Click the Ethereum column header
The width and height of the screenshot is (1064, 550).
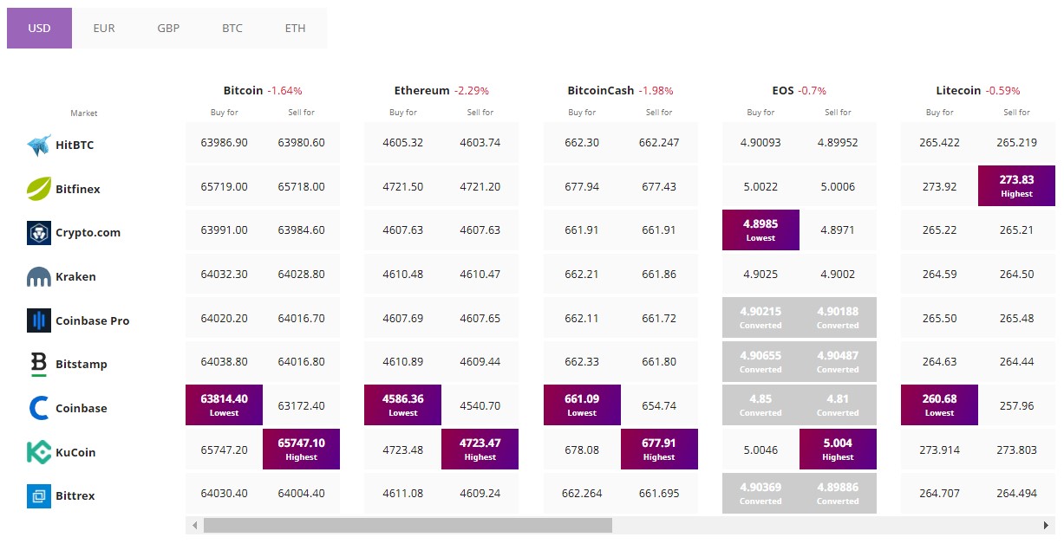click(421, 90)
